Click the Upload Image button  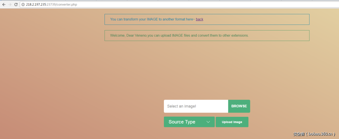tap(232, 122)
